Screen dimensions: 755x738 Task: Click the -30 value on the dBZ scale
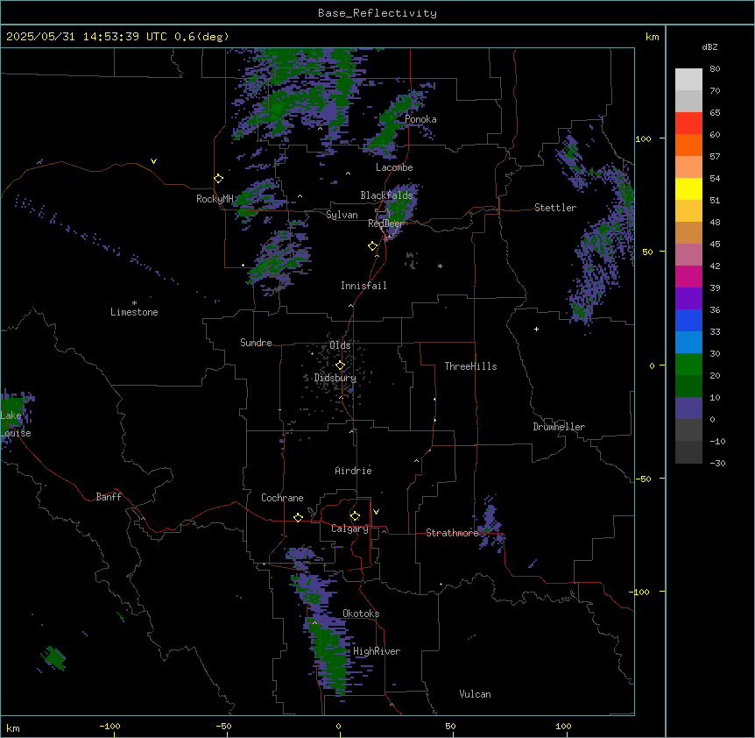pos(717,463)
